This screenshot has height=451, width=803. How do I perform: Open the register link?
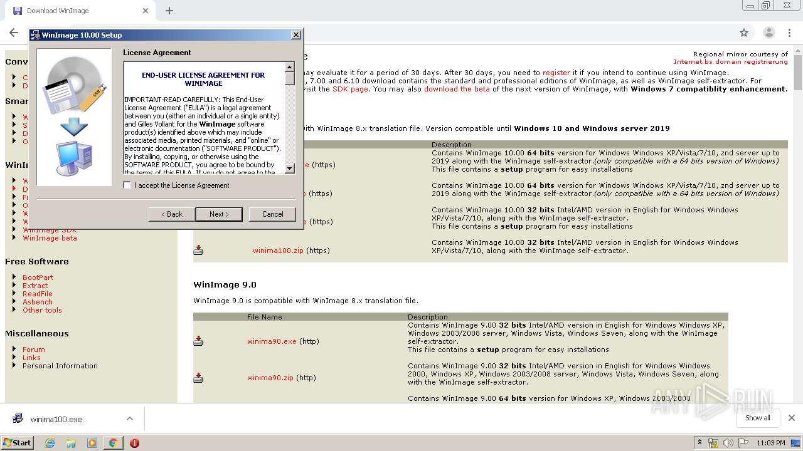click(556, 73)
